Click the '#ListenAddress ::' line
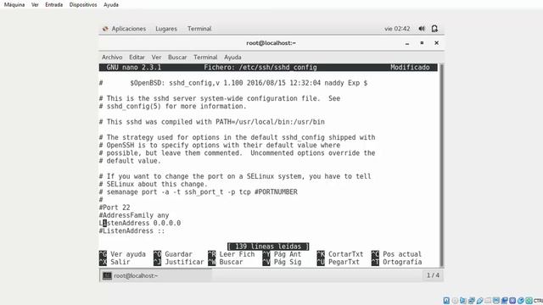Viewport: 543px width, 305px height. tap(132, 231)
